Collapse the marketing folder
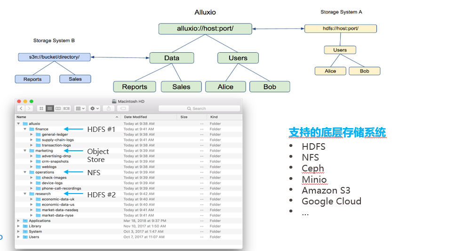Image resolution: width=455 pixels, height=251 pixels. [25, 151]
